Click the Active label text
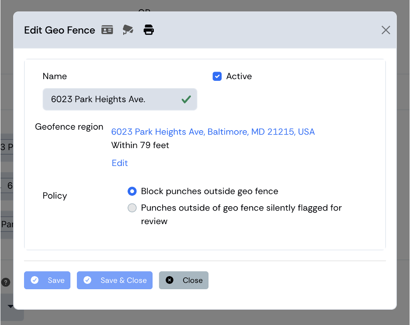This screenshot has width=410, height=325. (x=239, y=76)
